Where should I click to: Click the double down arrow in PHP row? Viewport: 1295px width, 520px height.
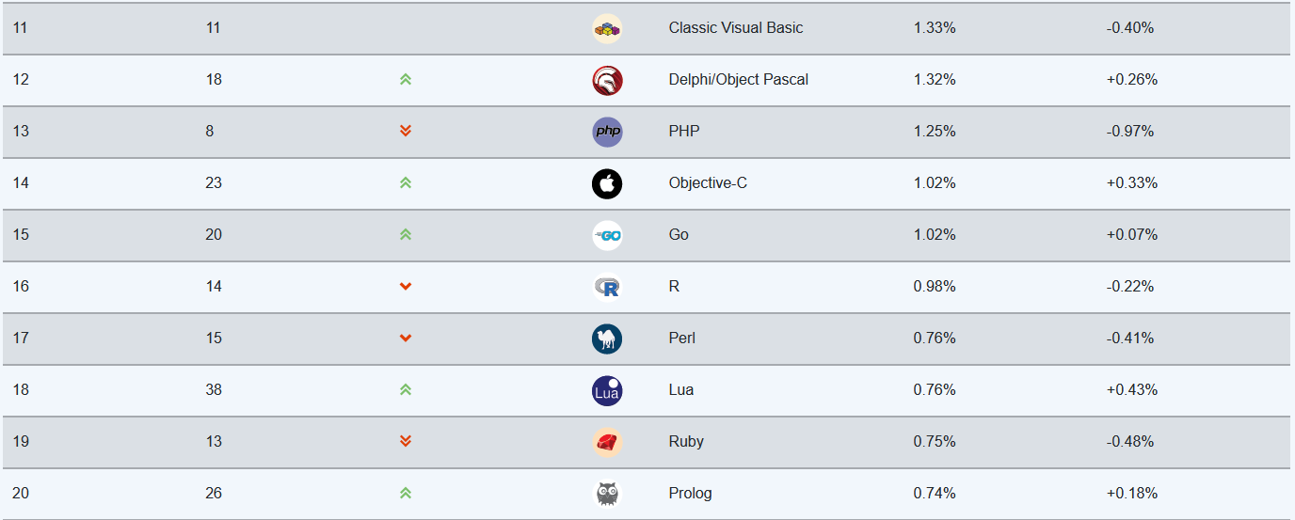pyautogui.click(x=406, y=131)
